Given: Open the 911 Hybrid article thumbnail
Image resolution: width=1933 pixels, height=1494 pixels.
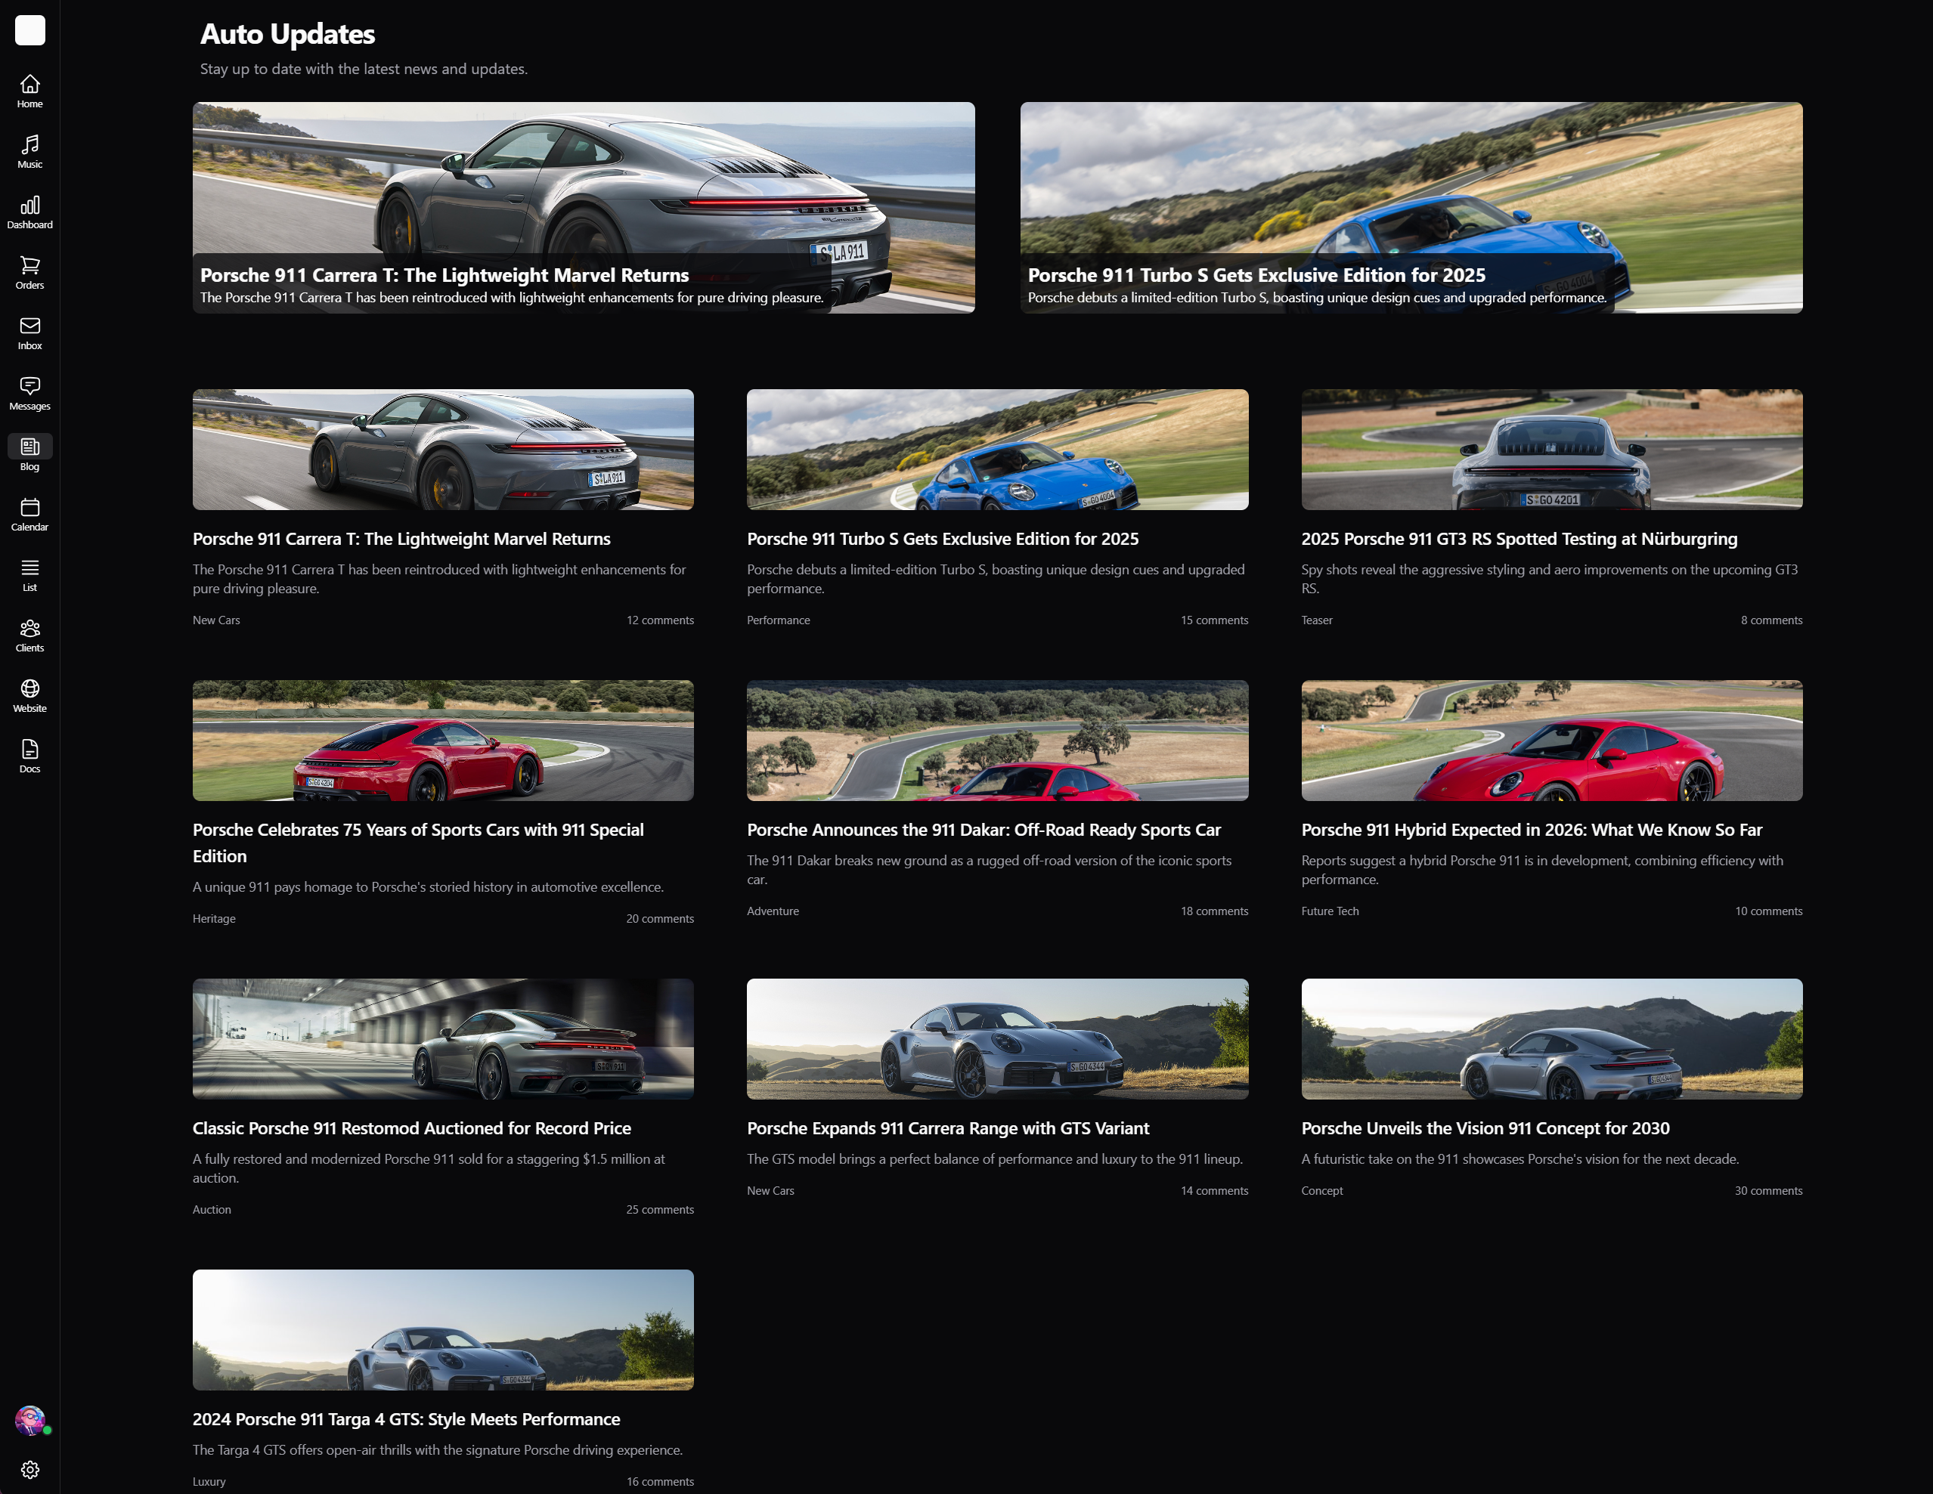Looking at the screenshot, I should (x=1551, y=741).
